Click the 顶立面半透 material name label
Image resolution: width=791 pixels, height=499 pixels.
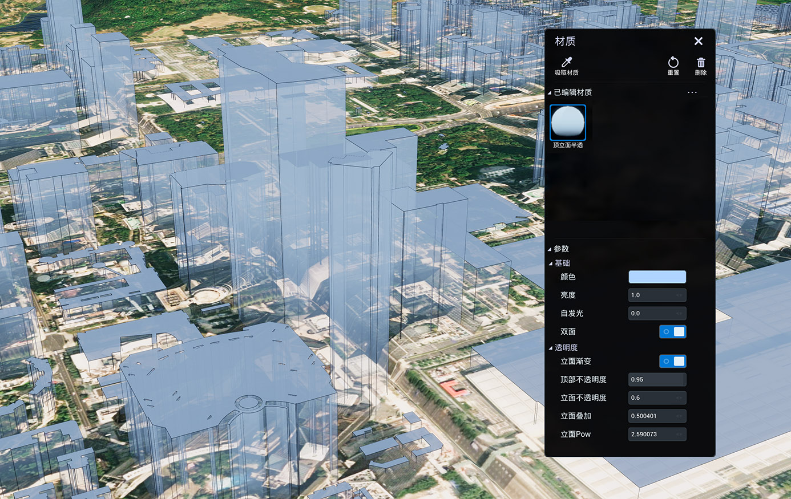(x=567, y=145)
